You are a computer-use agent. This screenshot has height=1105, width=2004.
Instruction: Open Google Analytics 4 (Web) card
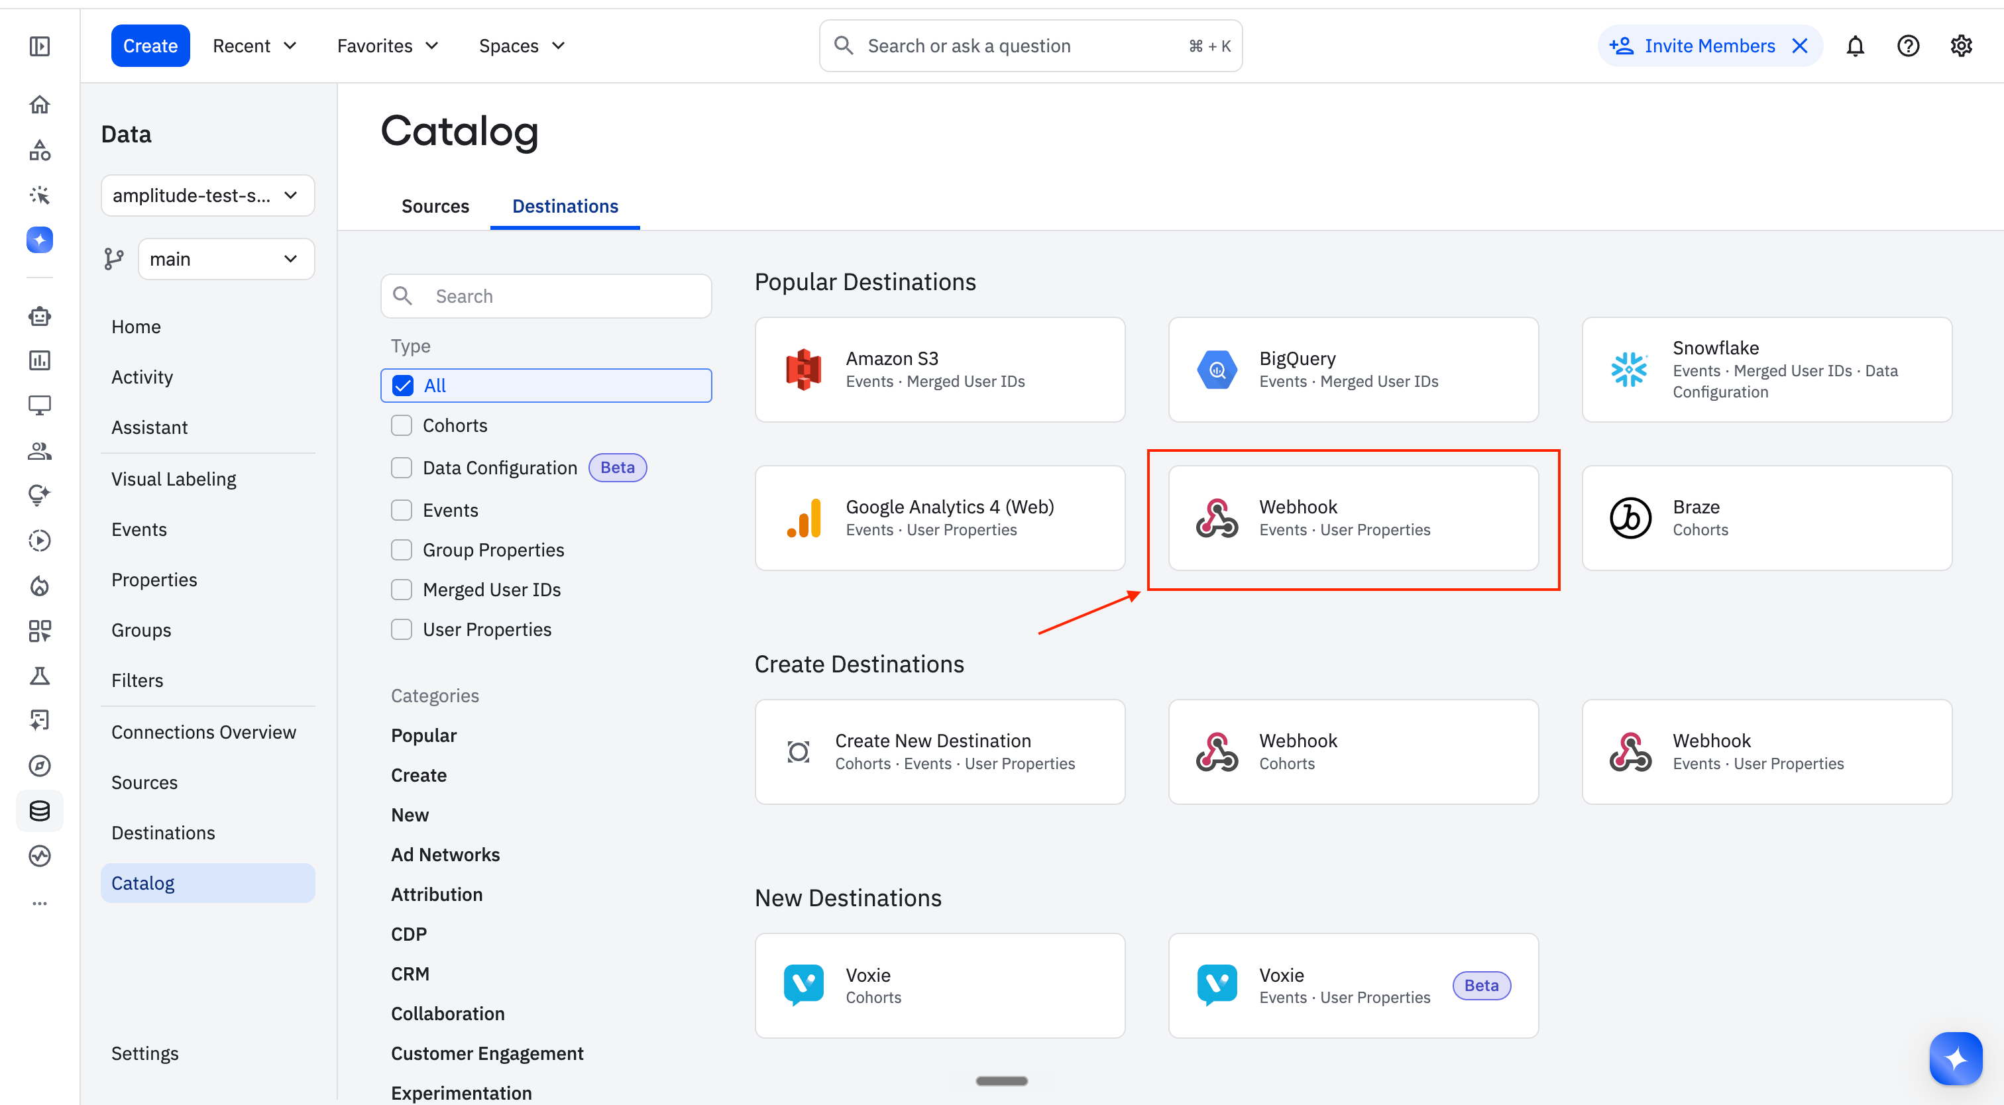click(940, 518)
